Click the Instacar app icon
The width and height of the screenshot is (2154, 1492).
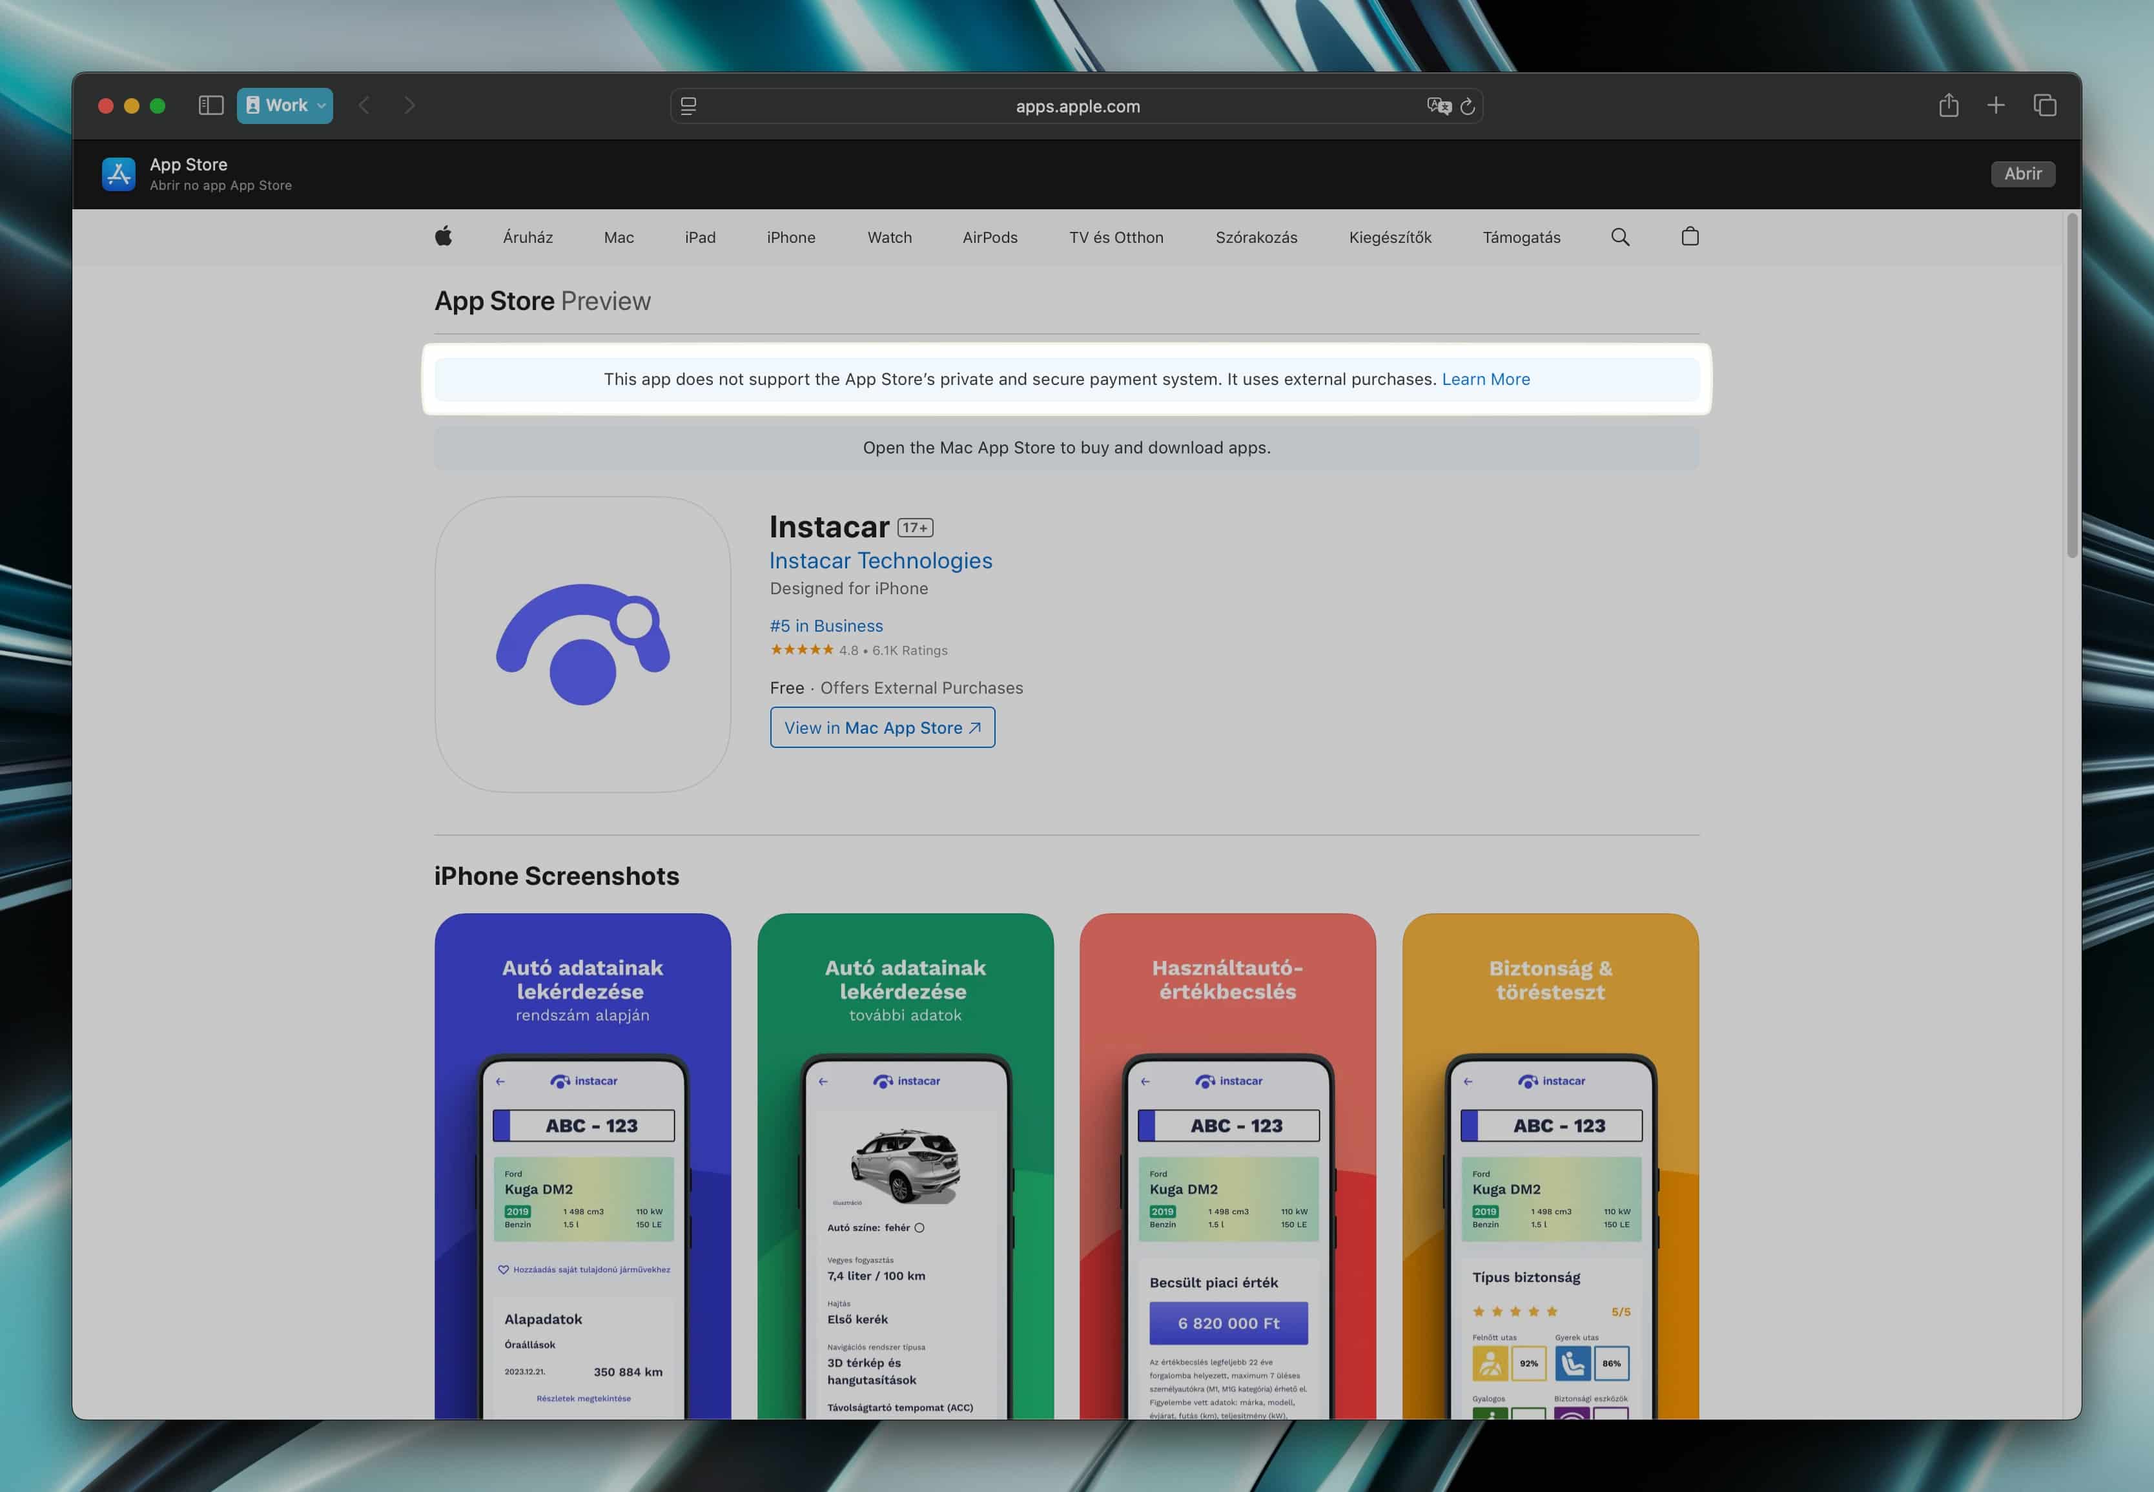tap(582, 644)
